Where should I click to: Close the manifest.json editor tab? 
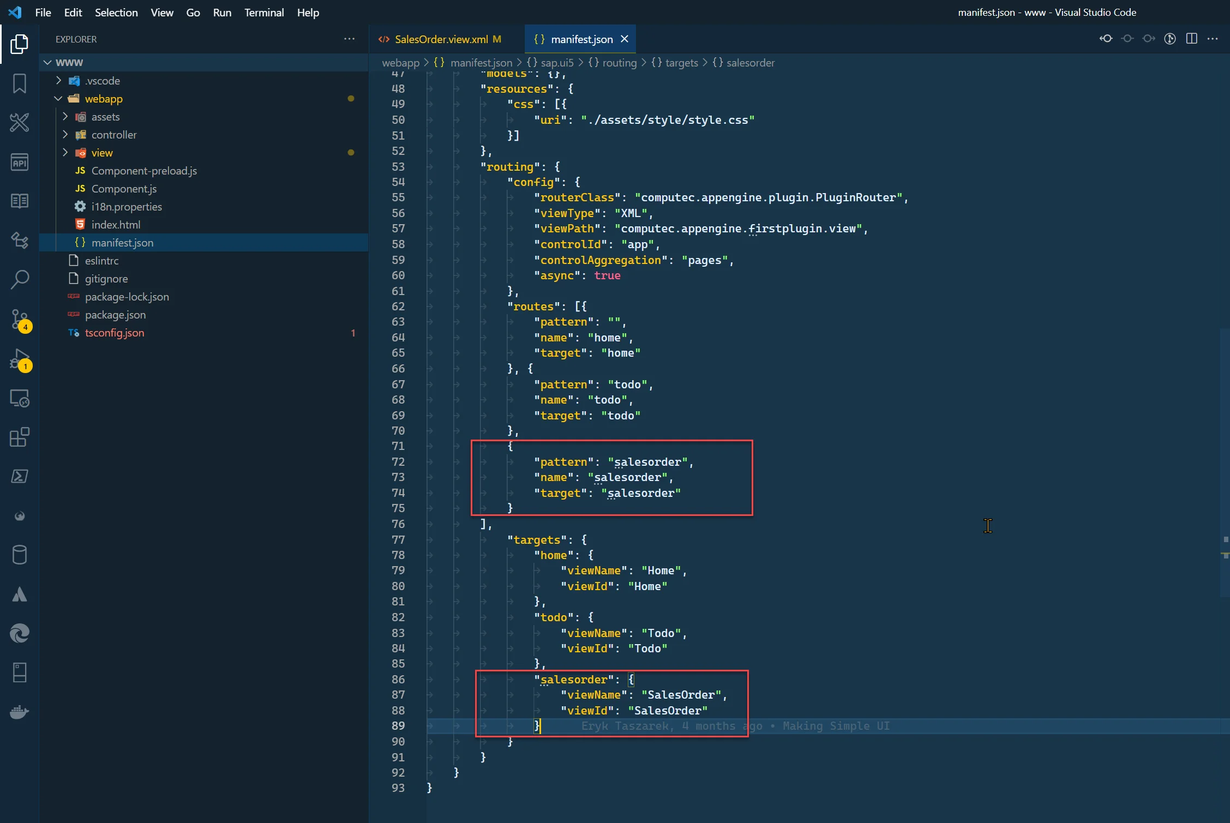coord(625,39)
